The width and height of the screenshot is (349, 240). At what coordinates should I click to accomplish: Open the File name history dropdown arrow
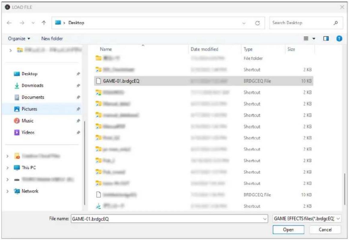pyautogui.click(x=265, y=219)
